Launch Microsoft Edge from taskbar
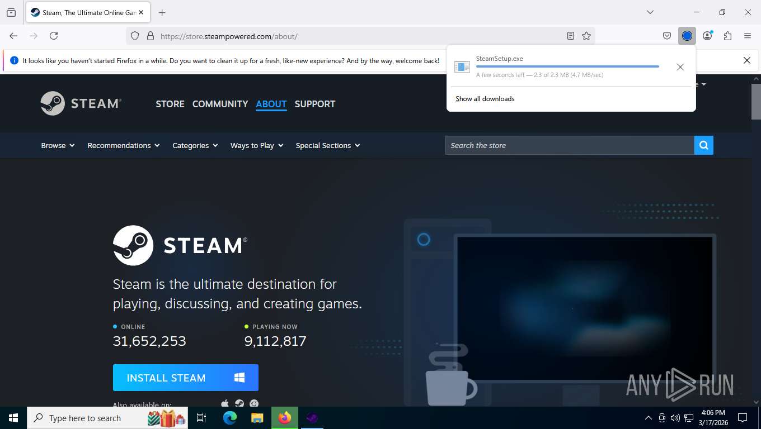This screenshot has height=429, width=761. click(x=229, y=418)
